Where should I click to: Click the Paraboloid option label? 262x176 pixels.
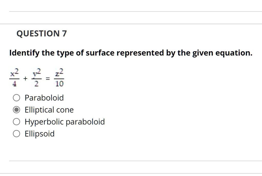coord(44,97)
